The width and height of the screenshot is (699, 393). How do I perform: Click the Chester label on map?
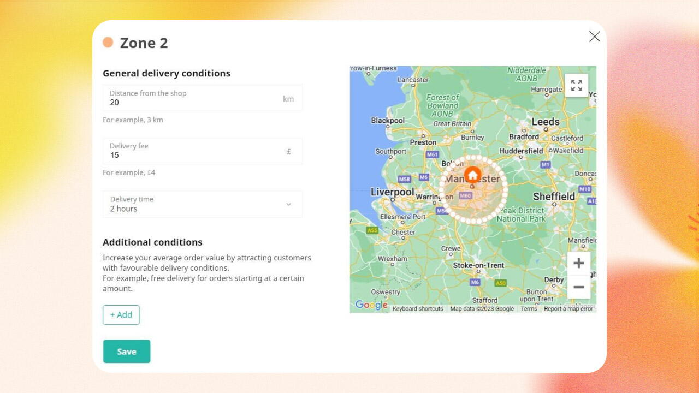[x=403, y=232]
